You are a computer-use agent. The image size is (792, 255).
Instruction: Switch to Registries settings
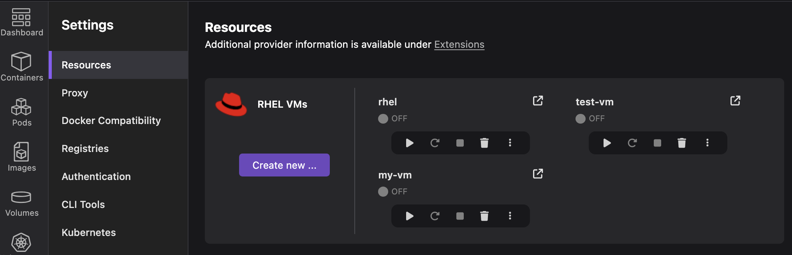85,149
